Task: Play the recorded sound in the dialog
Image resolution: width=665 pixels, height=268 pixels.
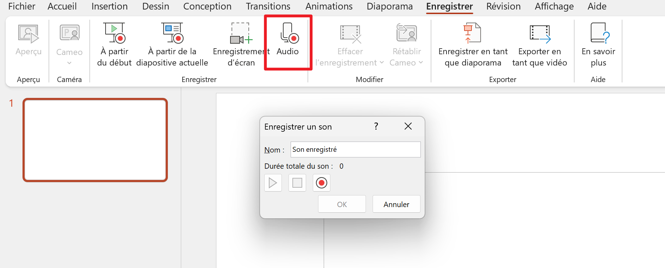Action: click(273, 183)
